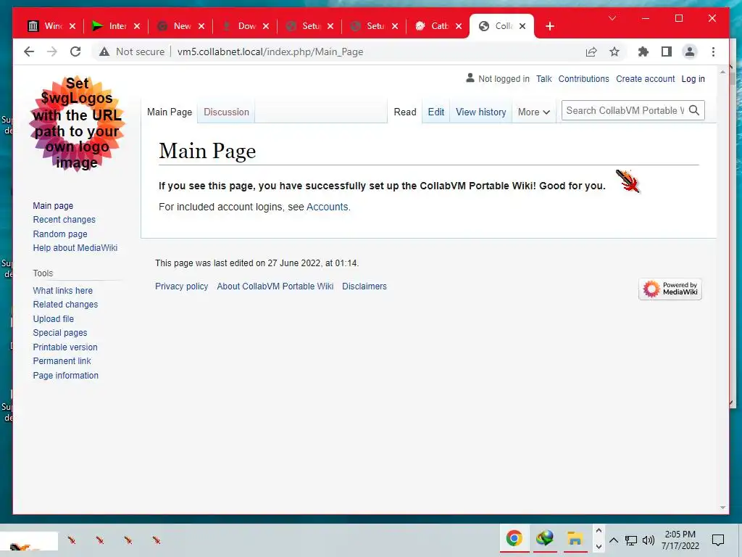
Task: Open the Disclaimers footer link
Action: point(364,286)
